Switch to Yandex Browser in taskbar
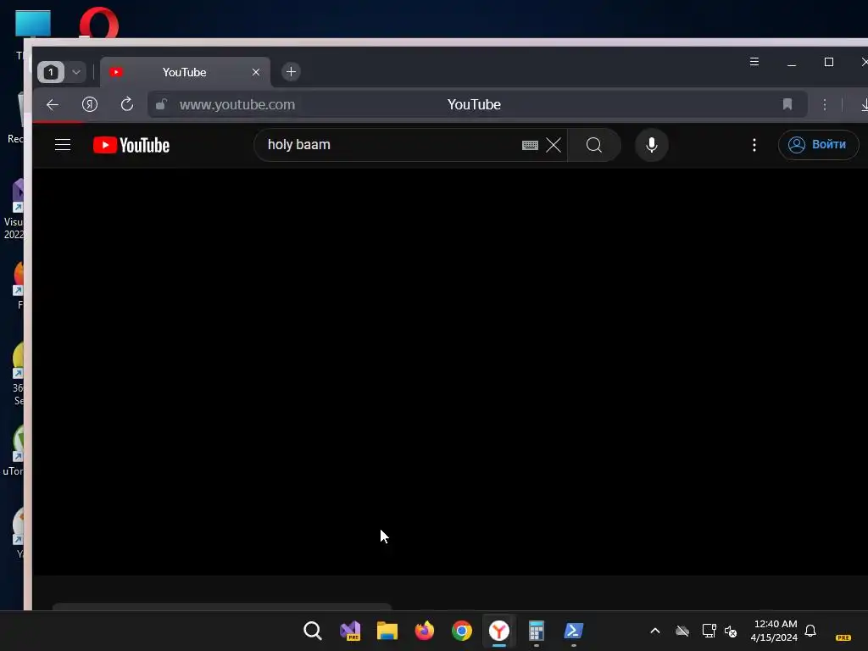 [498, 631]
